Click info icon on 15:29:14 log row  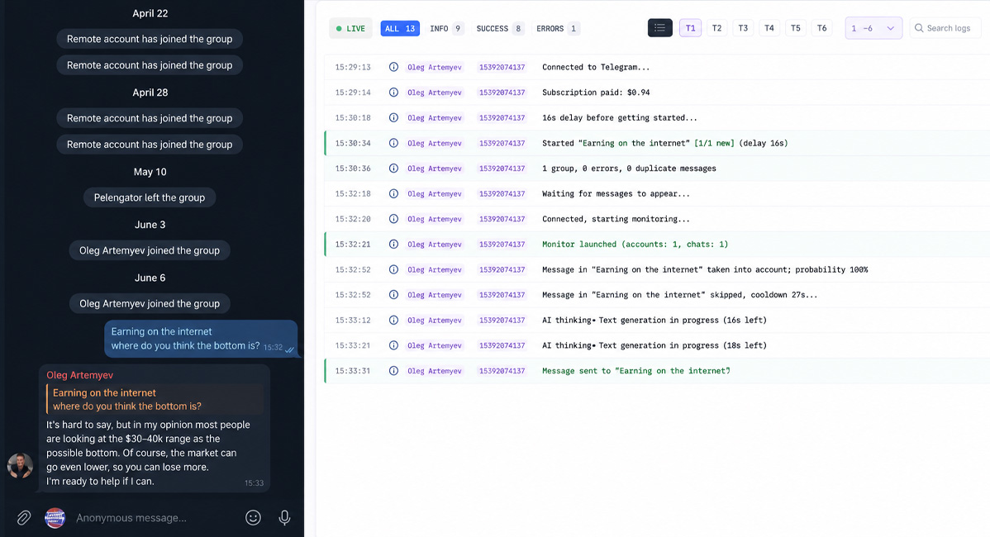[393, 93]
